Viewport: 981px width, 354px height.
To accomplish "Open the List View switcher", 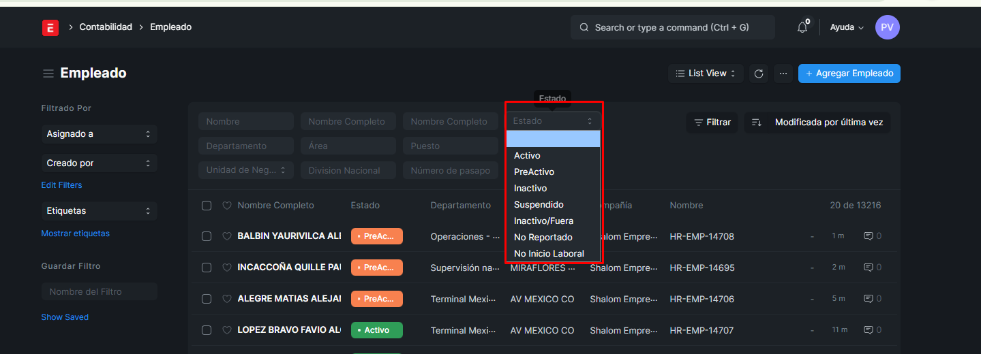I will [706, 74].
